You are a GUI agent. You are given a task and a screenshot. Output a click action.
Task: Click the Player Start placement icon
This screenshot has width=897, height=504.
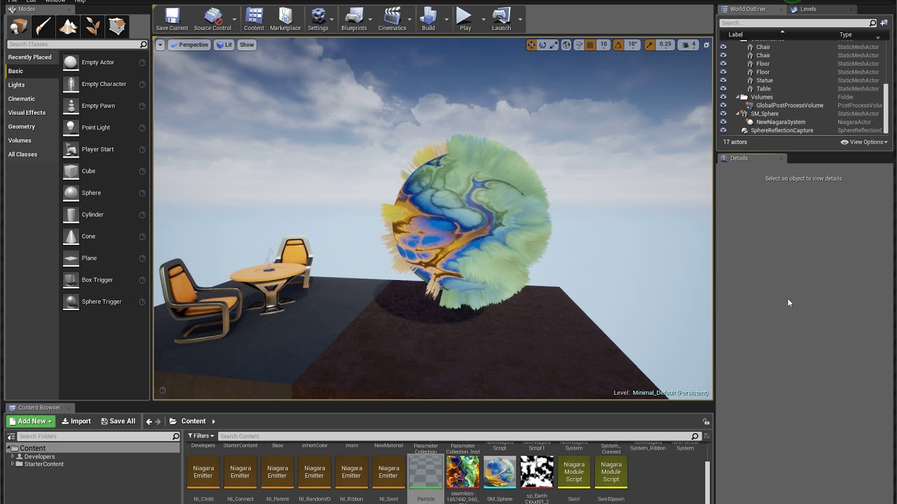(71, 149)
